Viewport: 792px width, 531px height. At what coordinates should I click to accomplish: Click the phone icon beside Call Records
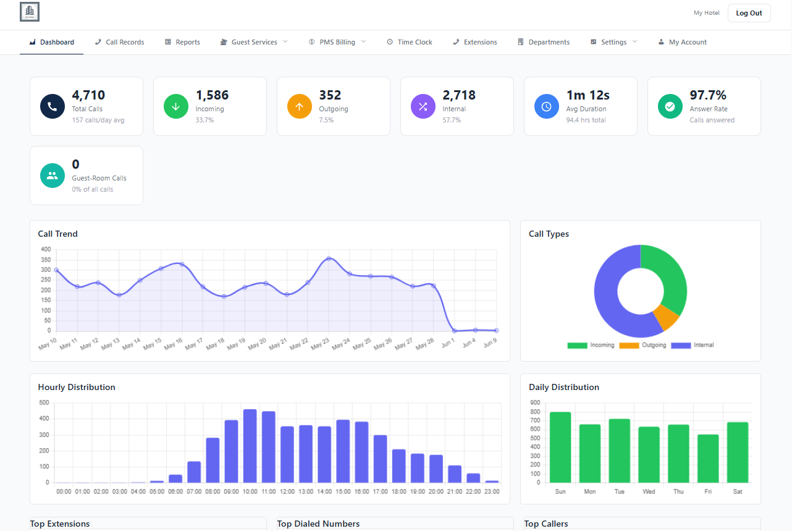98,42
